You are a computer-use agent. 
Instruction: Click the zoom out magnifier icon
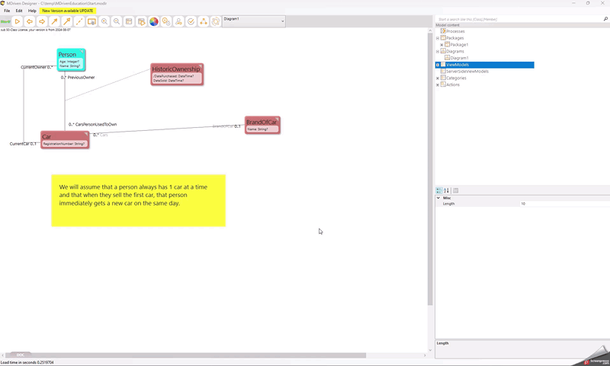117,21
